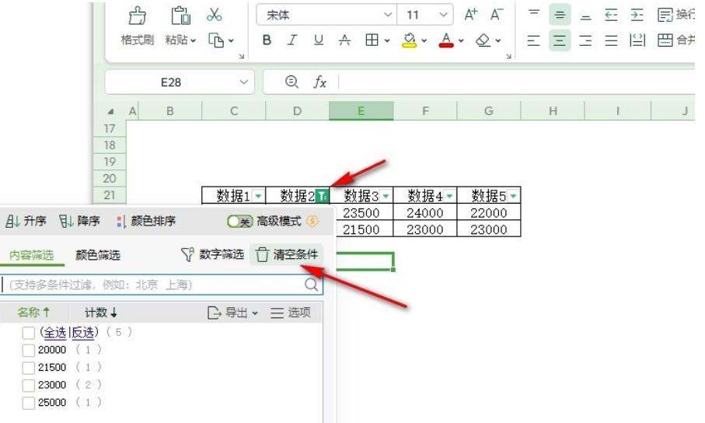Sort descending with 降序
705x423 pixels.
(x=79, y=221)
